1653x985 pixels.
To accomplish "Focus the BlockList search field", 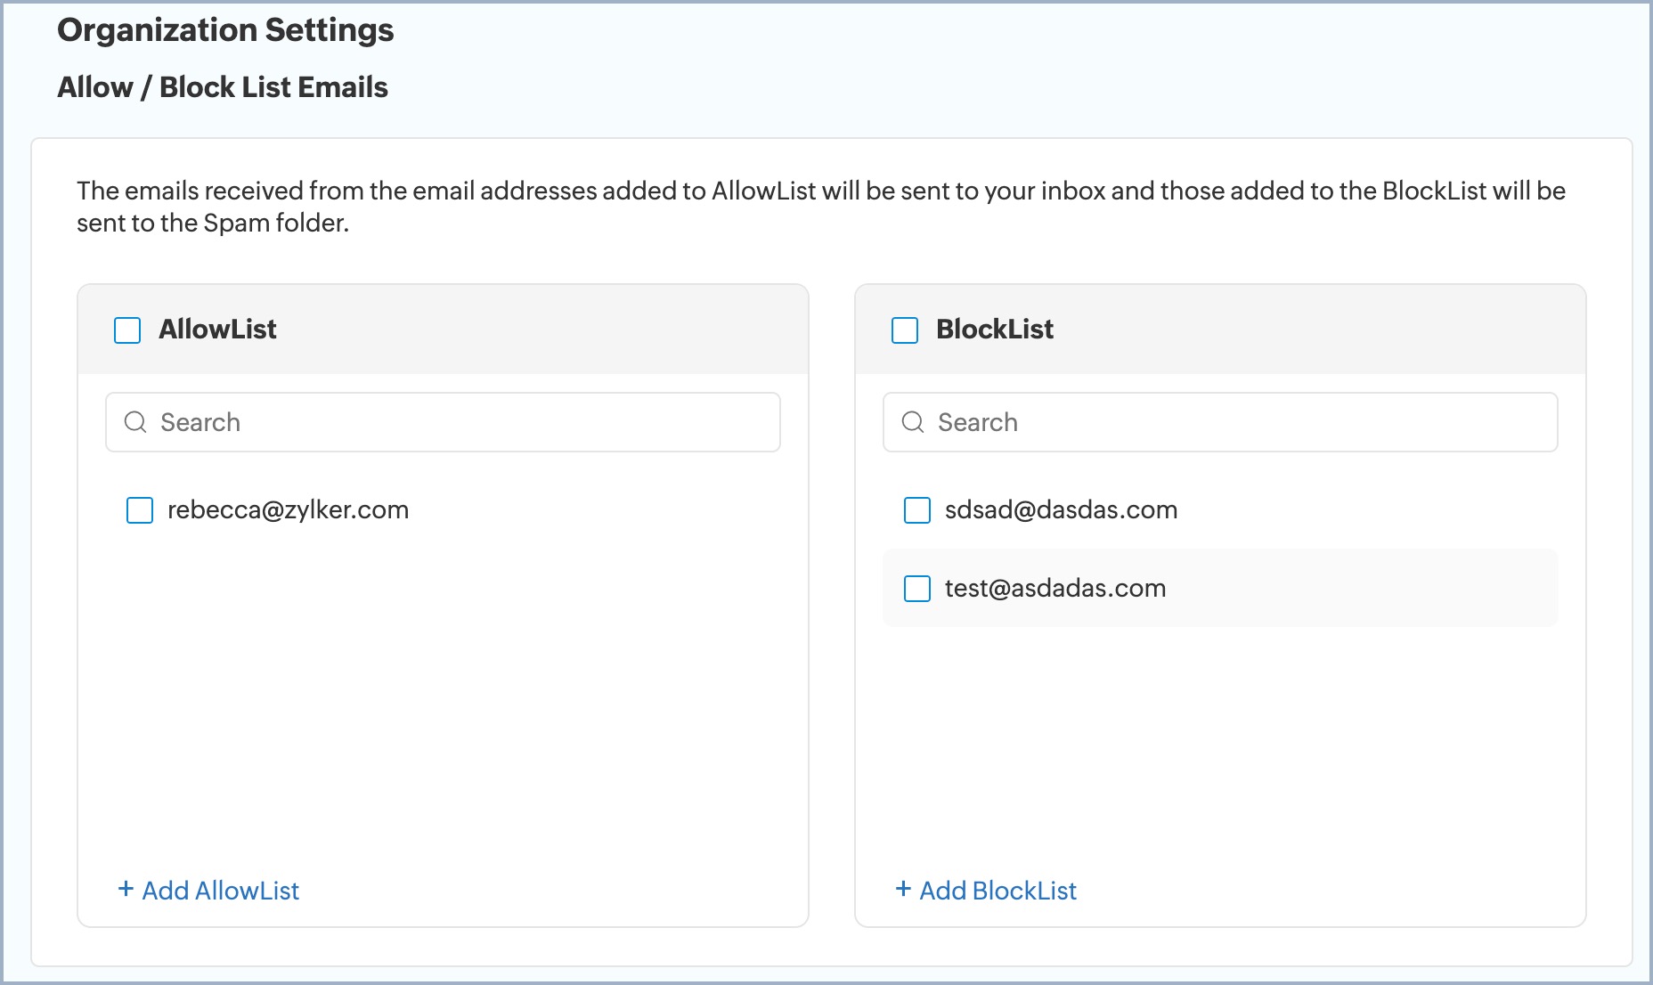I will pyautogui.click(x=1241, y=422).
